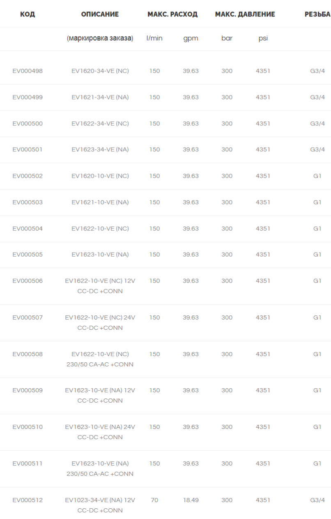Viewport: 331px width, 519px height.
Task: Select product code EV000502
Action: pyautogui.click(x=28, y=176)
